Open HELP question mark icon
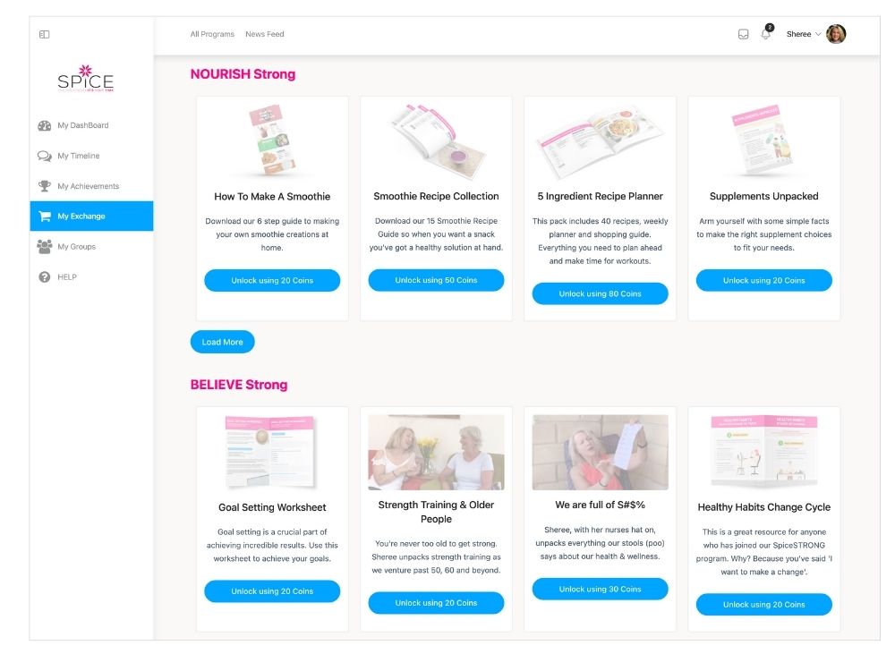This screenshot has width=895, height=671. 45,276
